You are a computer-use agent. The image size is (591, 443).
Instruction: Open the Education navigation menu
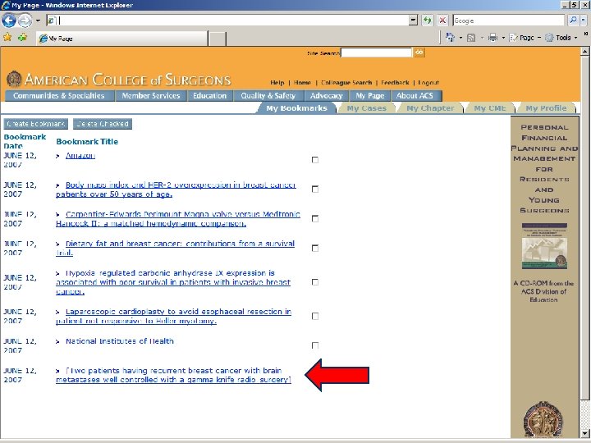210,96
